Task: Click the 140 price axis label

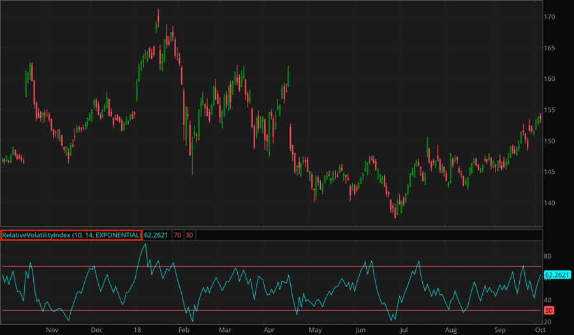Action: 550,203
